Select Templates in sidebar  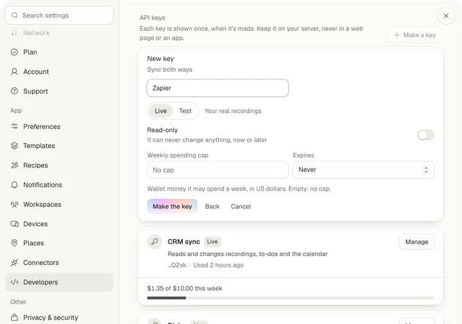[59, 146]
